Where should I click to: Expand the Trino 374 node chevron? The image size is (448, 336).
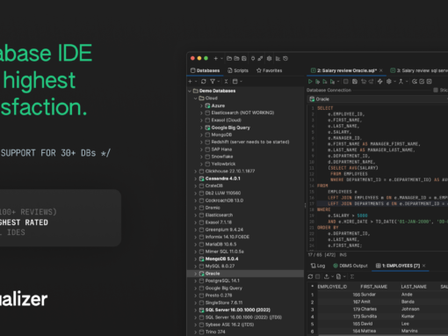196,332
